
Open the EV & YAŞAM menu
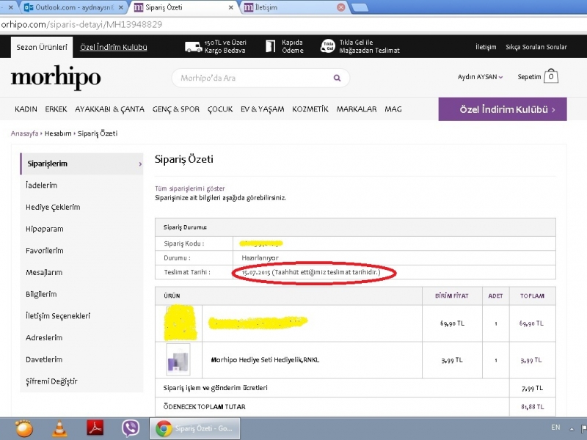[263, 109]
